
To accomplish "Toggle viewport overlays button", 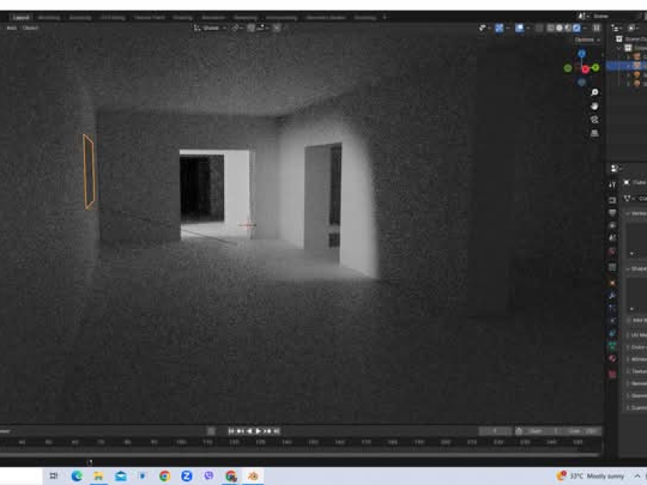I will pyautogui.click(x=518, y=27).
